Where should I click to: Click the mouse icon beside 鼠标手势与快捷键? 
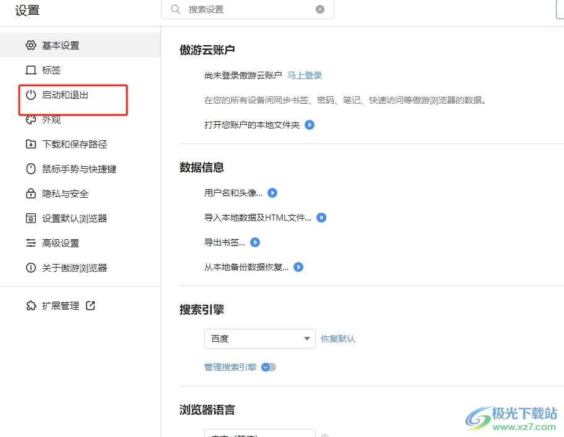point(31,169)
